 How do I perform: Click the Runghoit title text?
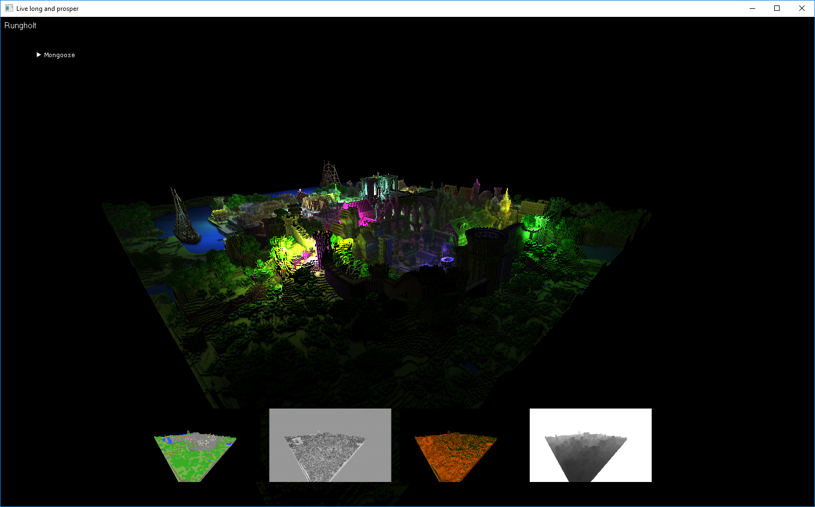point(20,26)
